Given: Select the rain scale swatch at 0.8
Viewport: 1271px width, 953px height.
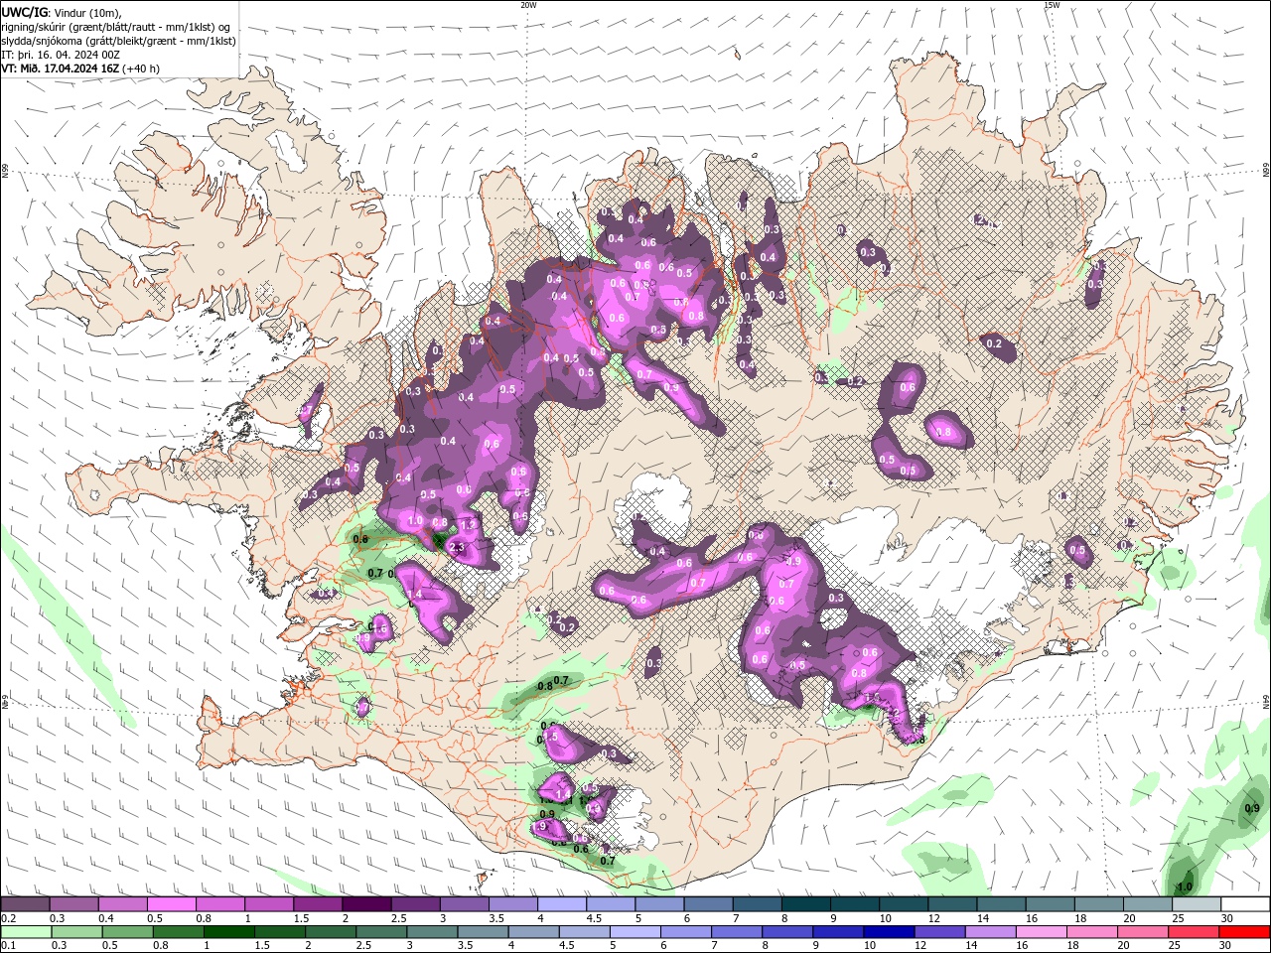Looking at the screenshot, I should pos(179,932).
